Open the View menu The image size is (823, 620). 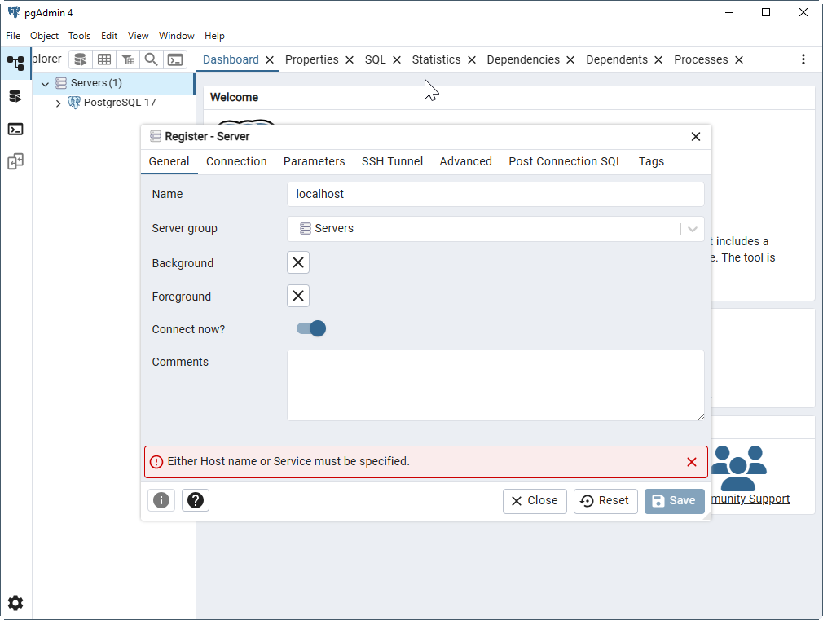(138, 36)
